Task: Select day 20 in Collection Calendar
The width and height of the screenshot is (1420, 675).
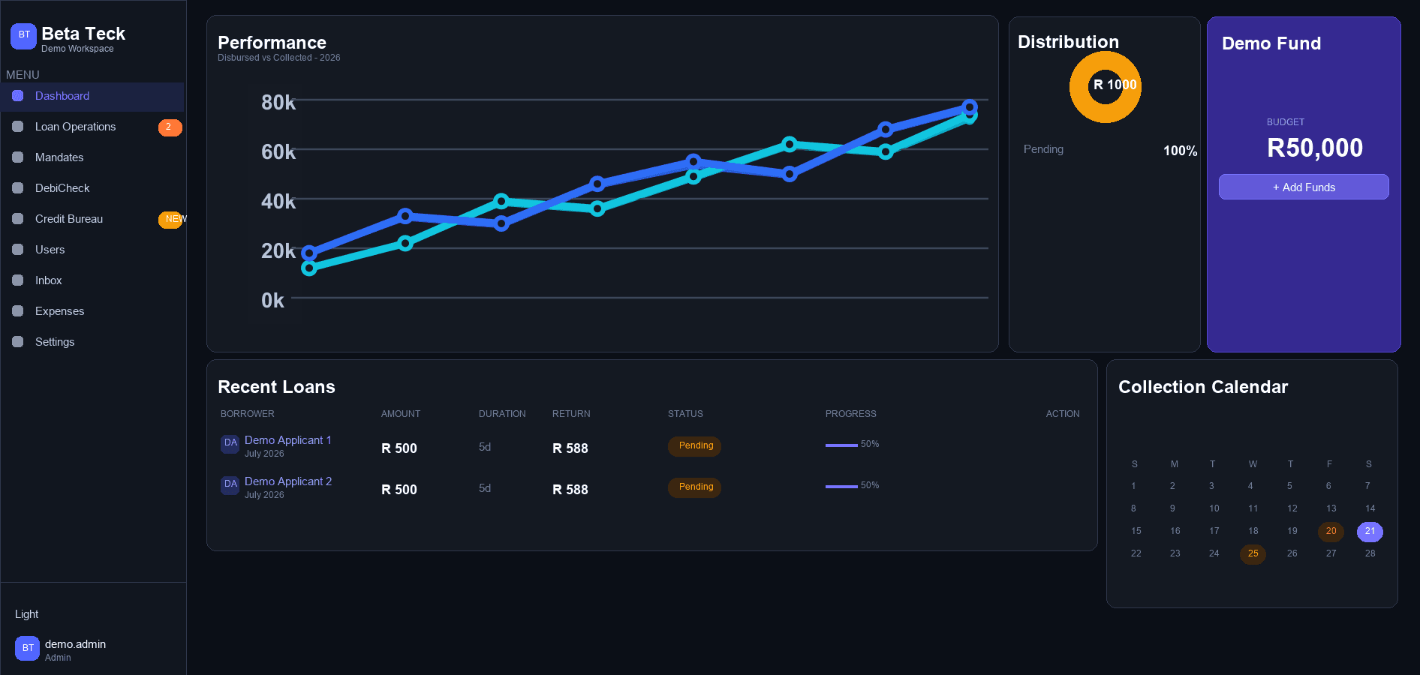Action: tap(1331, 532)
